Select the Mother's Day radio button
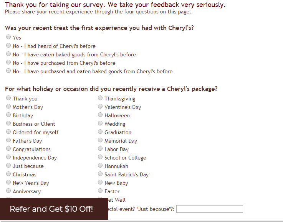Image resolution: width=283 pixels, height=222 pixels. 8,107
